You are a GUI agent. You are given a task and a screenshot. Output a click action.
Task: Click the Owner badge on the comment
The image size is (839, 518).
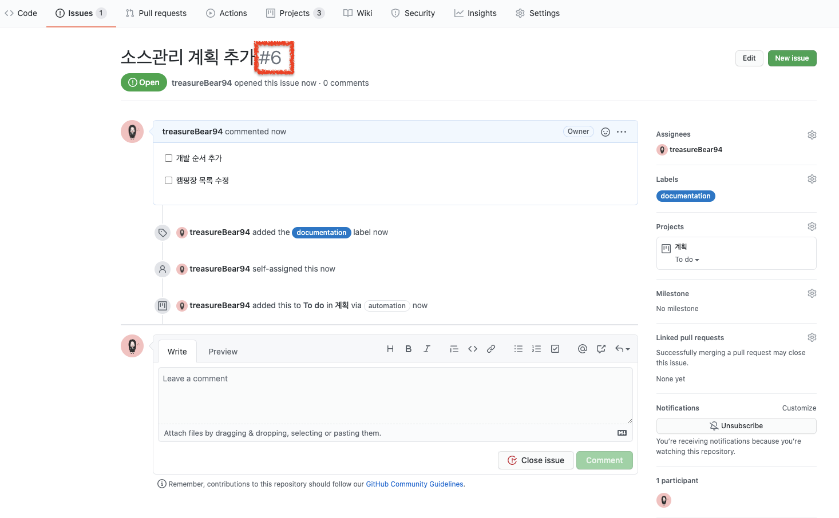point(578,132)
